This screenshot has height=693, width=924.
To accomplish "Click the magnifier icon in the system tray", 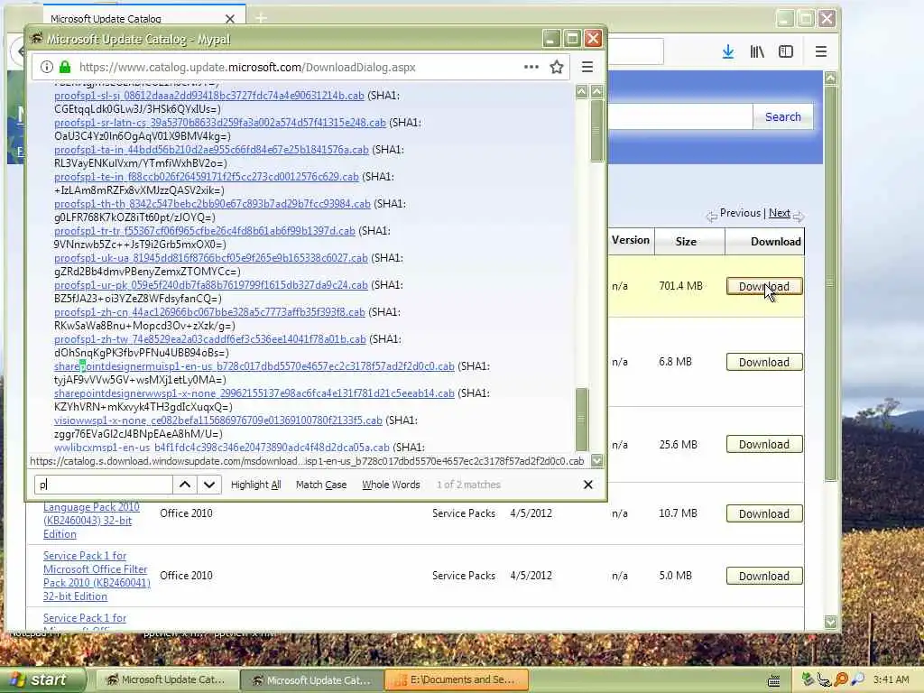I will [858, 679].
